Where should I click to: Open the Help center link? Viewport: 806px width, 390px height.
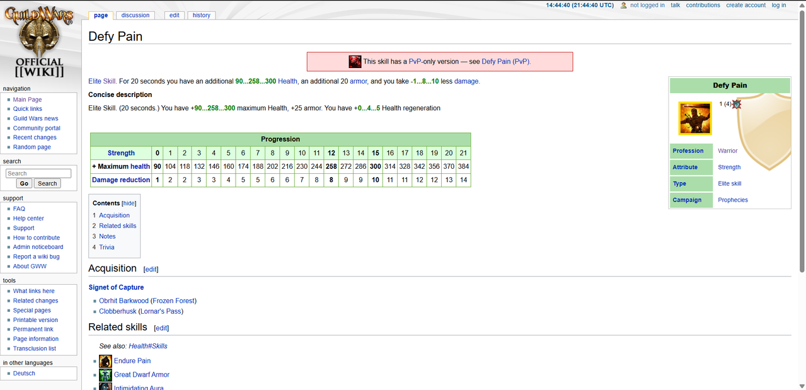click(x=29, y=219)
